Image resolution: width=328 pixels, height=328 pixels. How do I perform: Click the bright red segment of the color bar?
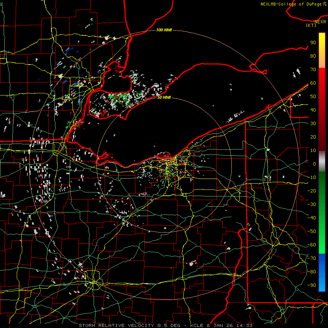tap(322, 84)
